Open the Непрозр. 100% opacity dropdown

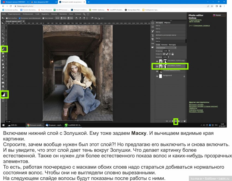coord(166,51)
